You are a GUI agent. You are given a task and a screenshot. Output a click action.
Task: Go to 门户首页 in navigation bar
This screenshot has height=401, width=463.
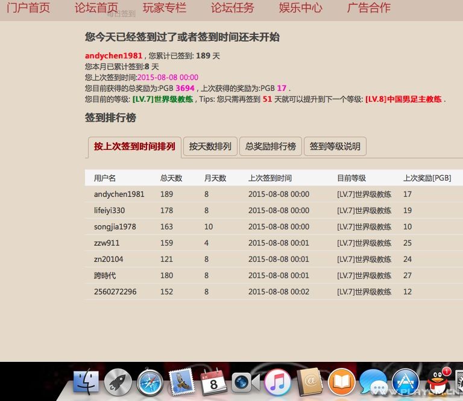28,8
